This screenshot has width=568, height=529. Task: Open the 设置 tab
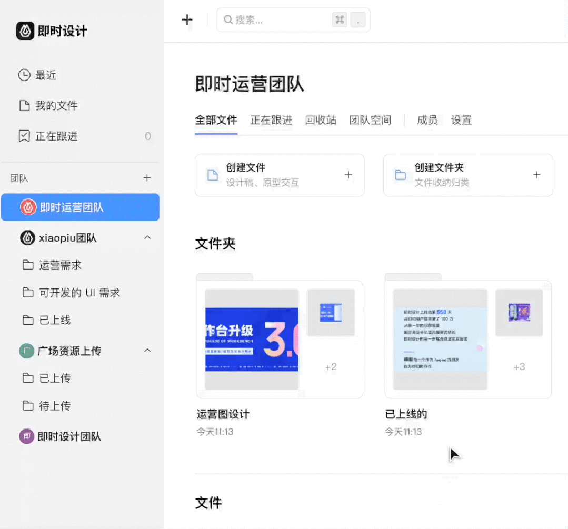pyautogui.click(x=461, y=120)
